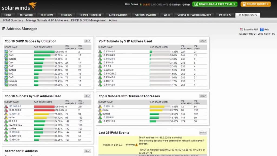Click the 10.10.100.0 subnet status icon
This screenshot has height=156, width=277.
(x=6, y=110)
